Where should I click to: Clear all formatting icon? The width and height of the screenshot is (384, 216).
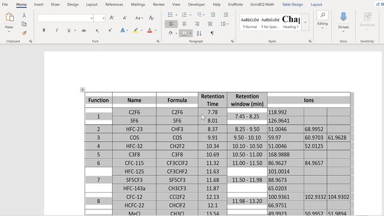point(151,18)
